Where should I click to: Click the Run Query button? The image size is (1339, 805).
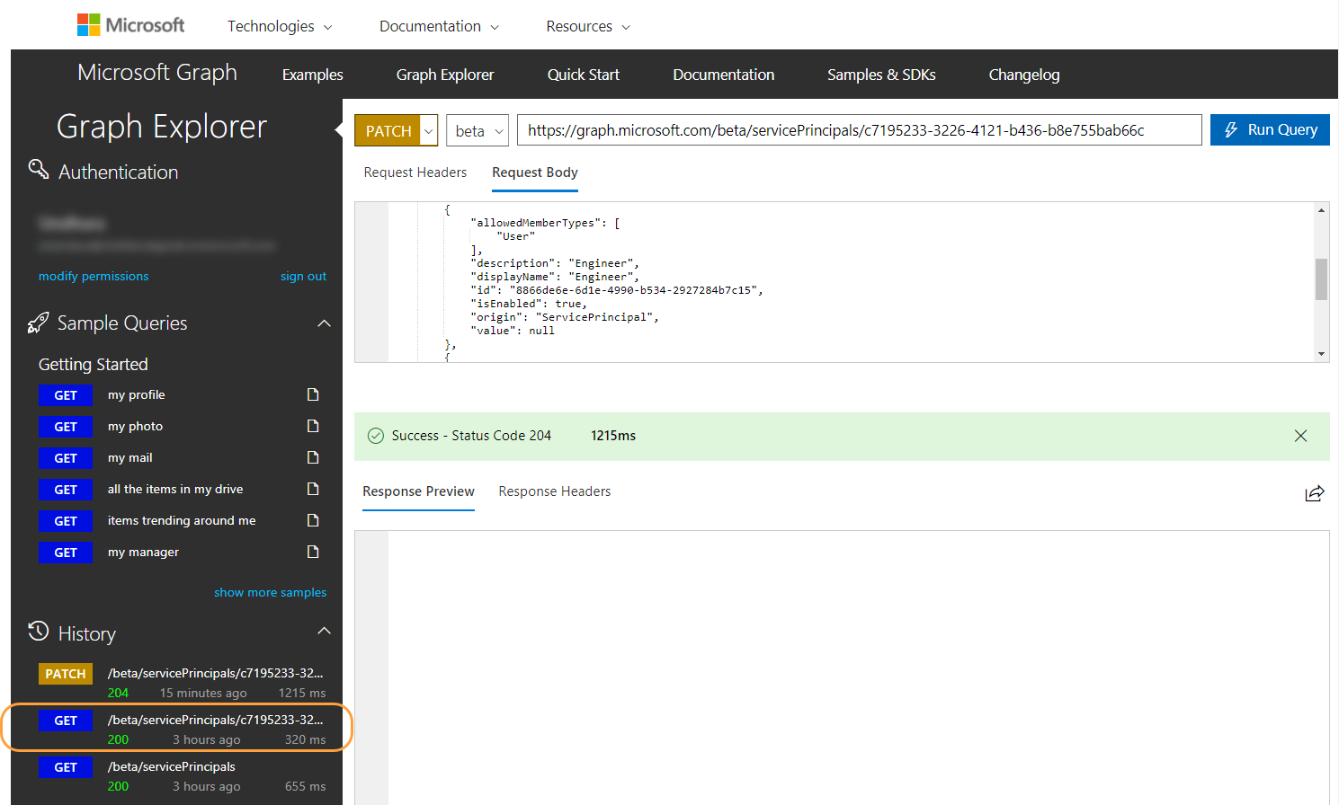point(1270,129)
